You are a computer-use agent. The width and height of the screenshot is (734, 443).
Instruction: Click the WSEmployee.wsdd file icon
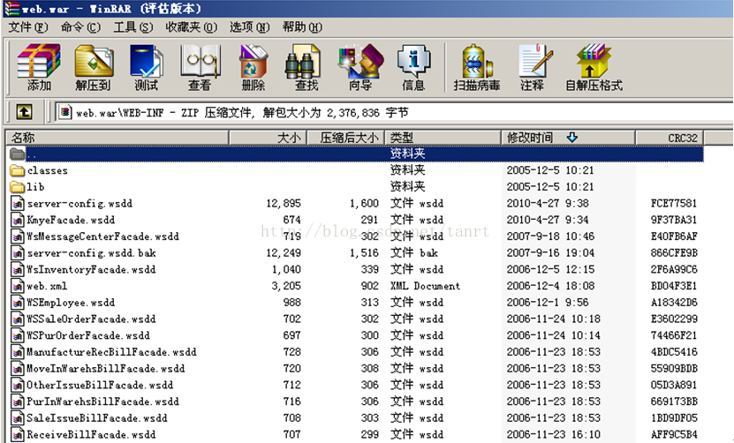click(x=18, y=302)
